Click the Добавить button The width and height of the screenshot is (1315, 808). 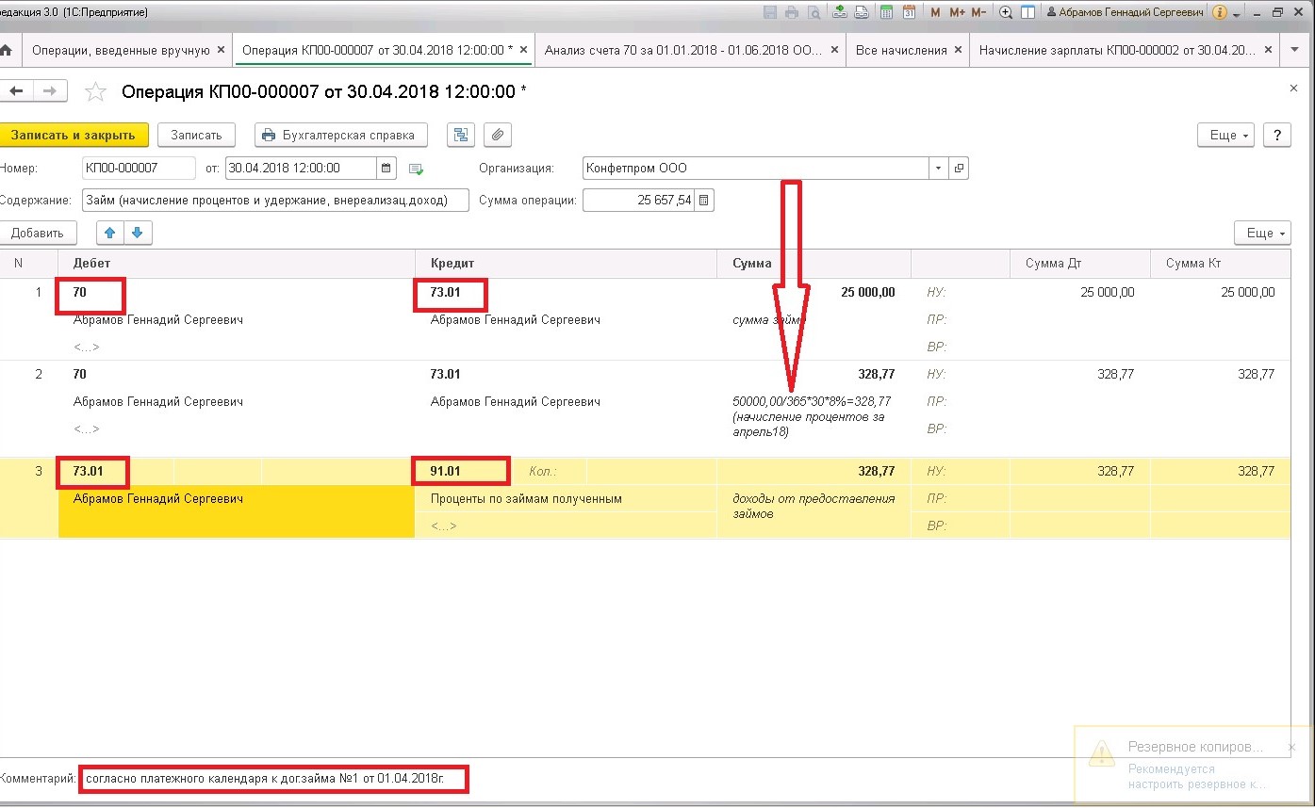click(38, 233)
